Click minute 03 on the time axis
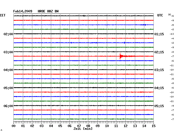 [x=41, y=126]
